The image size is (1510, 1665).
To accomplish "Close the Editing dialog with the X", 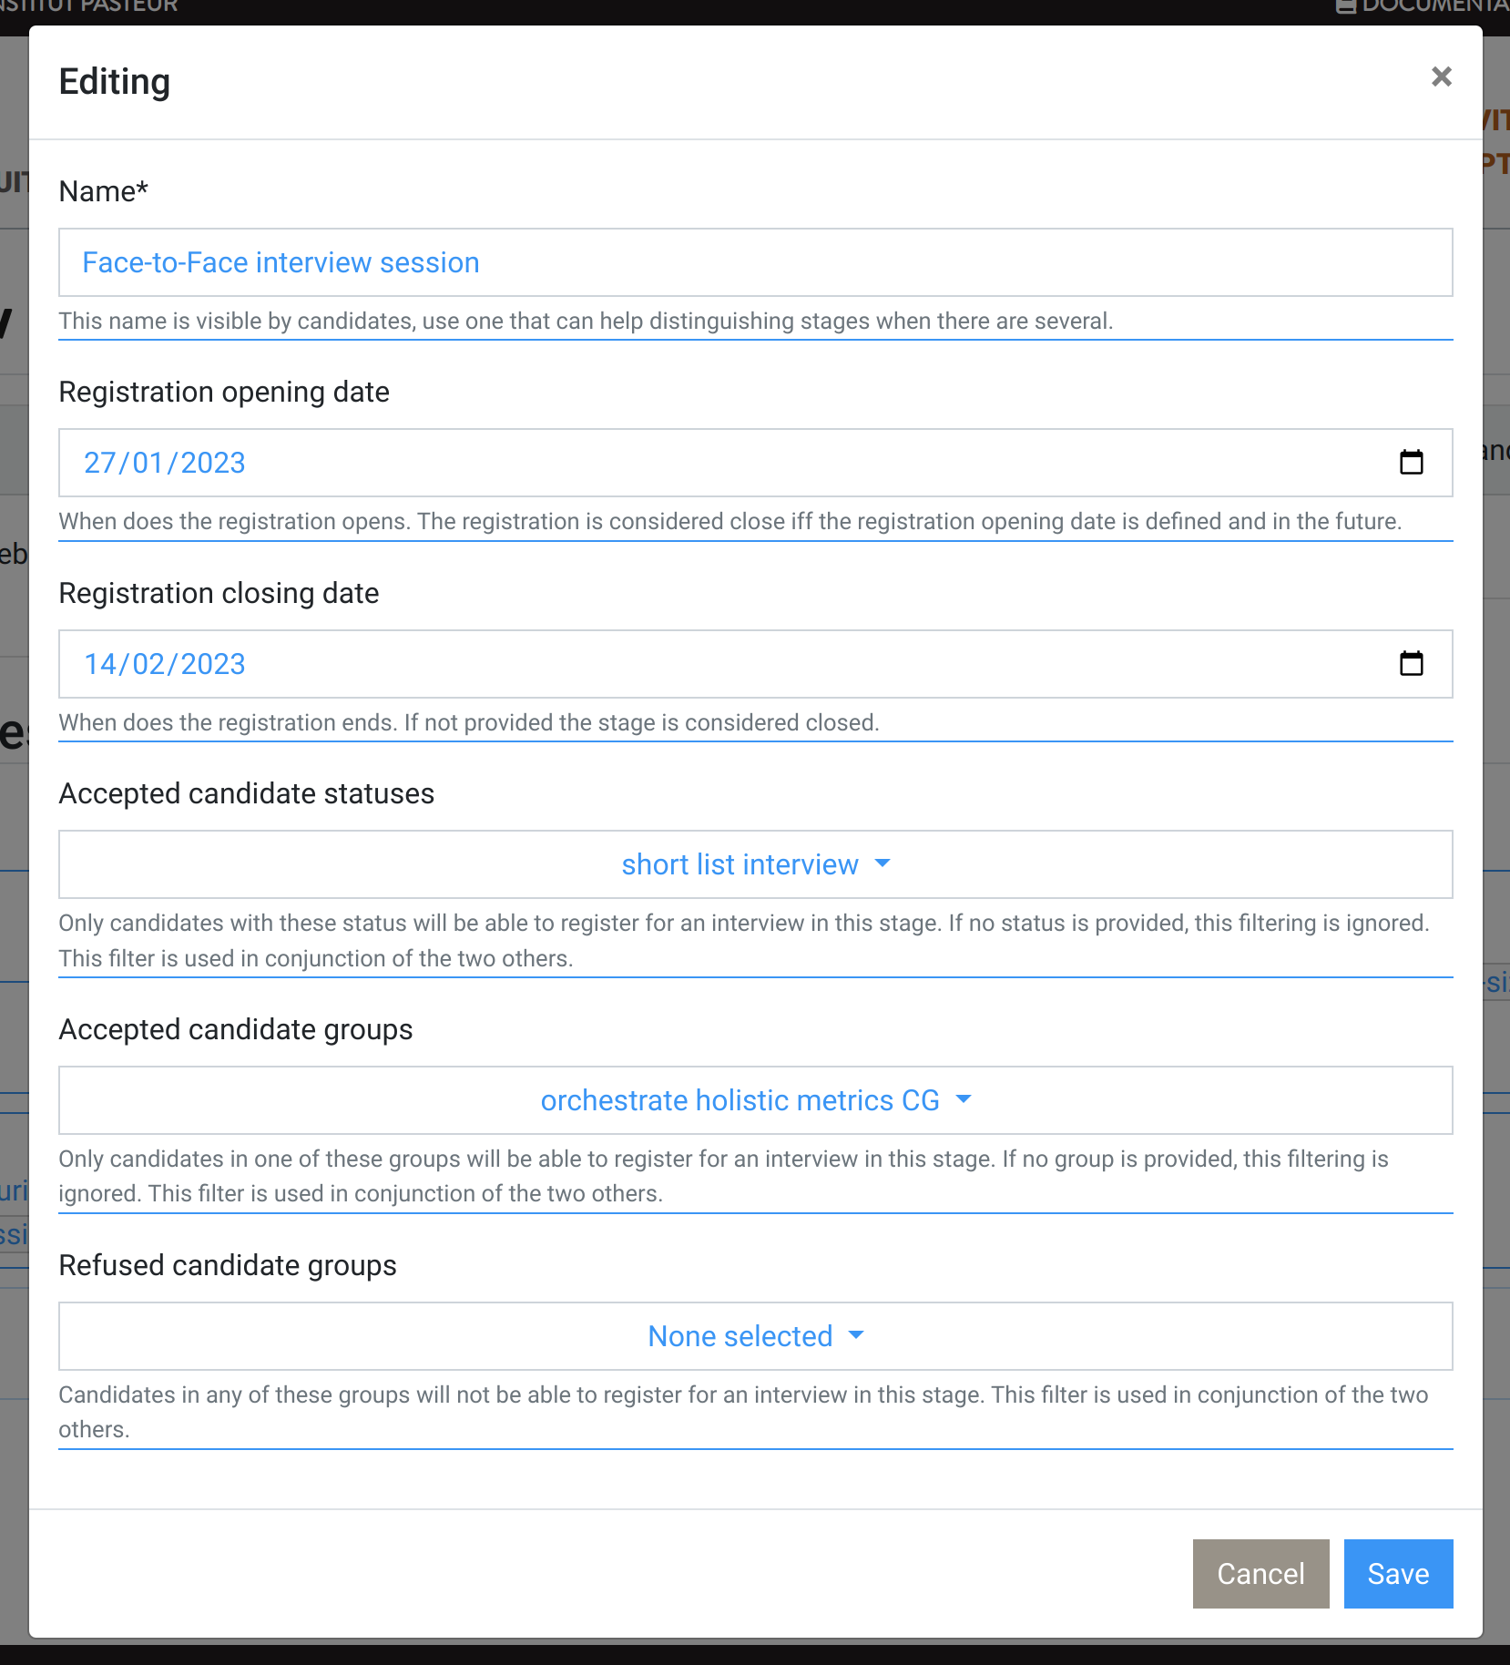I will (x=1441, y=77).
